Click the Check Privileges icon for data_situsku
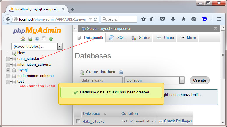Screen dimensions: 227x127 [x=161, y=122]
